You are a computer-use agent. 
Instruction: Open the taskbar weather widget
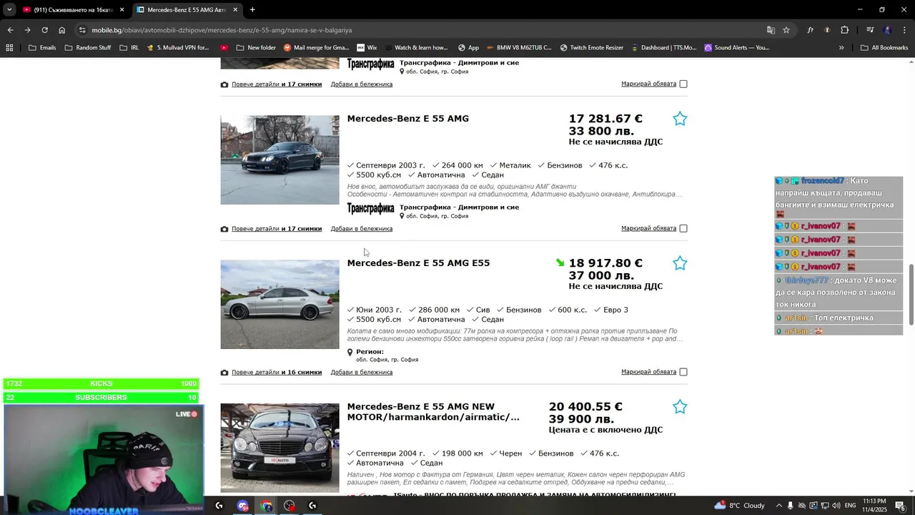click(x=739, y=506)
